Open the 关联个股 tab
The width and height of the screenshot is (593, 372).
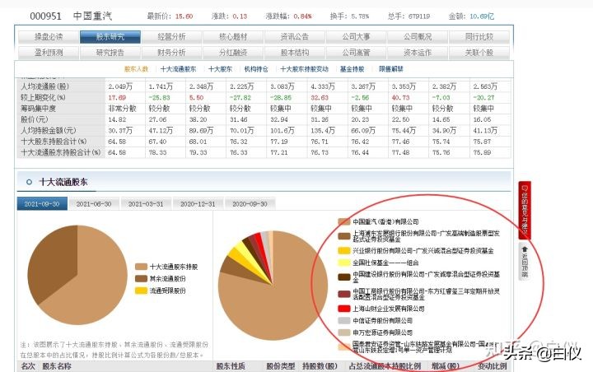[x=479, y=53]
